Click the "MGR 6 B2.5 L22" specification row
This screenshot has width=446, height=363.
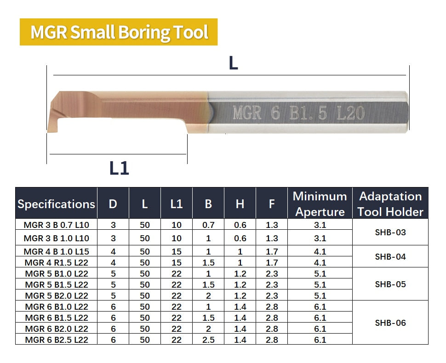click(56, 340)
